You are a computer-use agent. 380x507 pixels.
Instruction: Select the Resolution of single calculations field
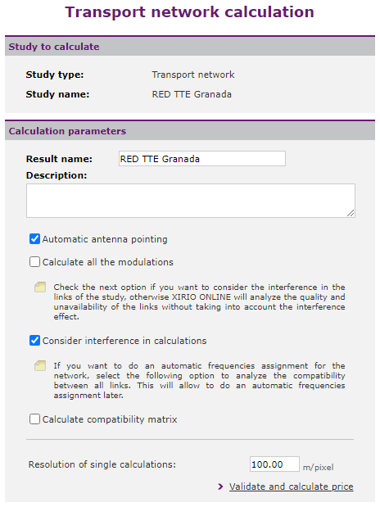(274, 464)
